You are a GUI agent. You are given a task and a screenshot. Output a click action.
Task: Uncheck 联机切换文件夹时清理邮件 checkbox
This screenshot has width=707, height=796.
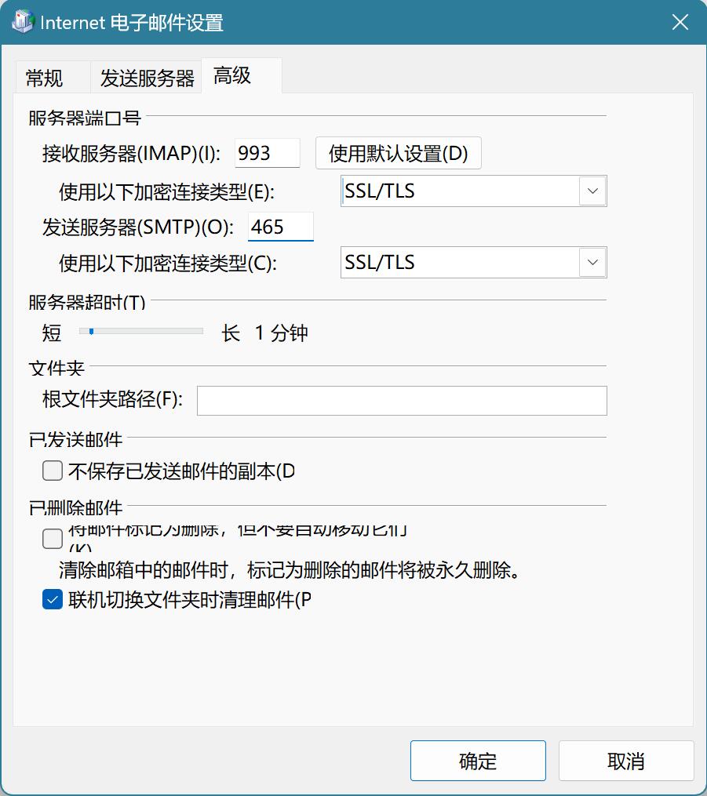(x=53, y=600)
